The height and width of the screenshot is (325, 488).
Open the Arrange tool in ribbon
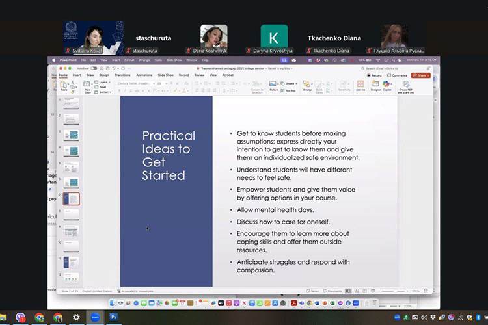coord(307,85)
